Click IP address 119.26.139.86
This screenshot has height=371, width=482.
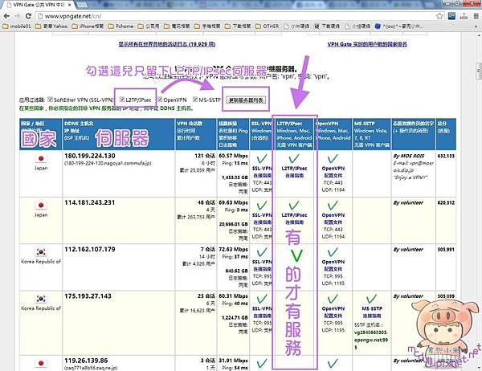pos(86,361)
